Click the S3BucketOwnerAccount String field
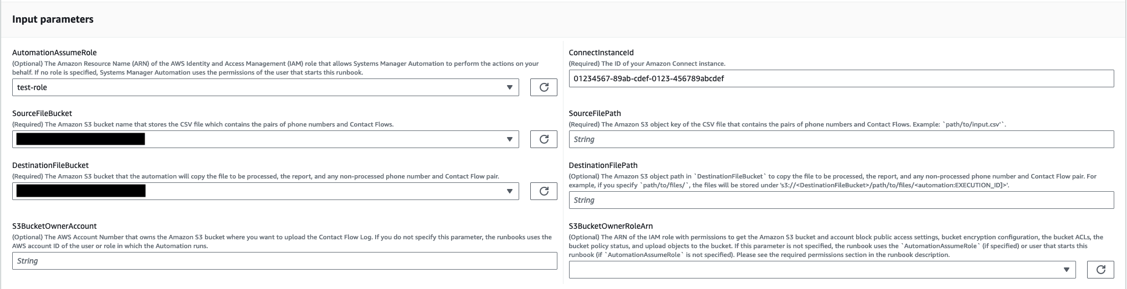Screen dimensions: 1127x289 coord(285,261)
